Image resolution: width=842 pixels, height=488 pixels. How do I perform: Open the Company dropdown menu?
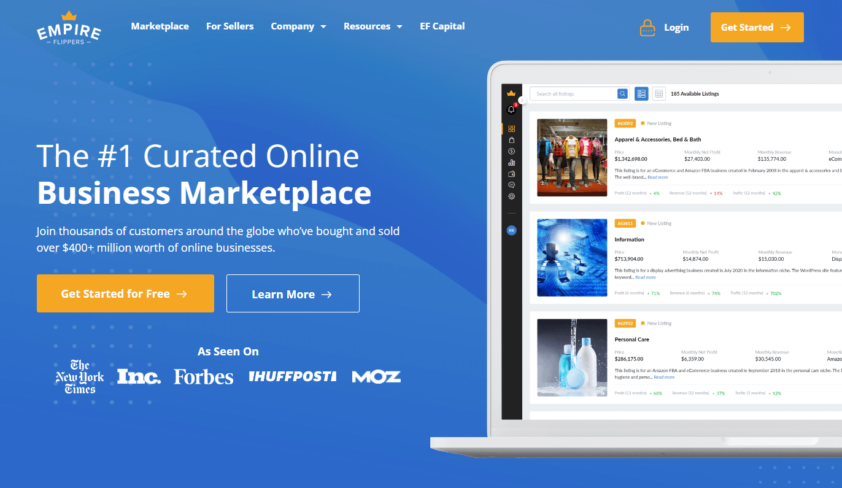pos(298,26)
